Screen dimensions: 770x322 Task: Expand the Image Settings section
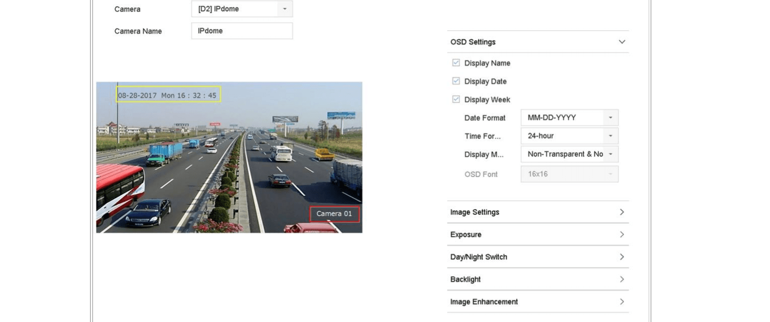pyautogui.click(x=537, y=212)
